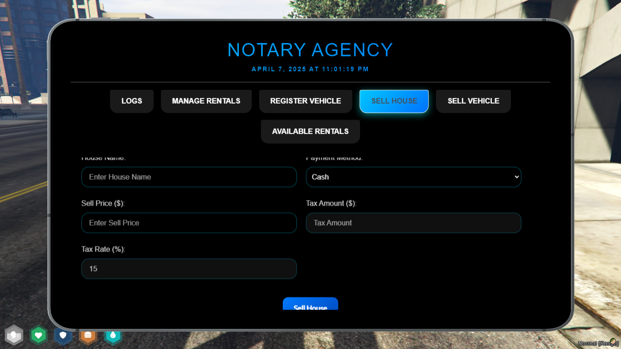The width and height of the screenshot is (621, 349).
Task: Click the Normal Range voice status text
Action: [x=598, y=344]
